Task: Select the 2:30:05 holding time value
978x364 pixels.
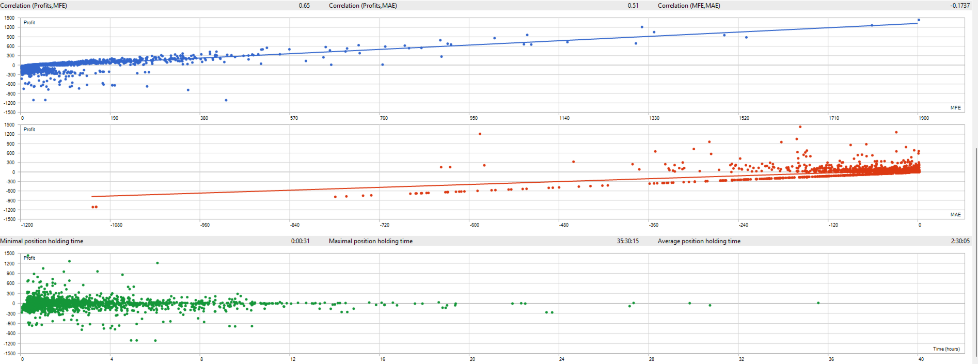Action: (960, 241)
